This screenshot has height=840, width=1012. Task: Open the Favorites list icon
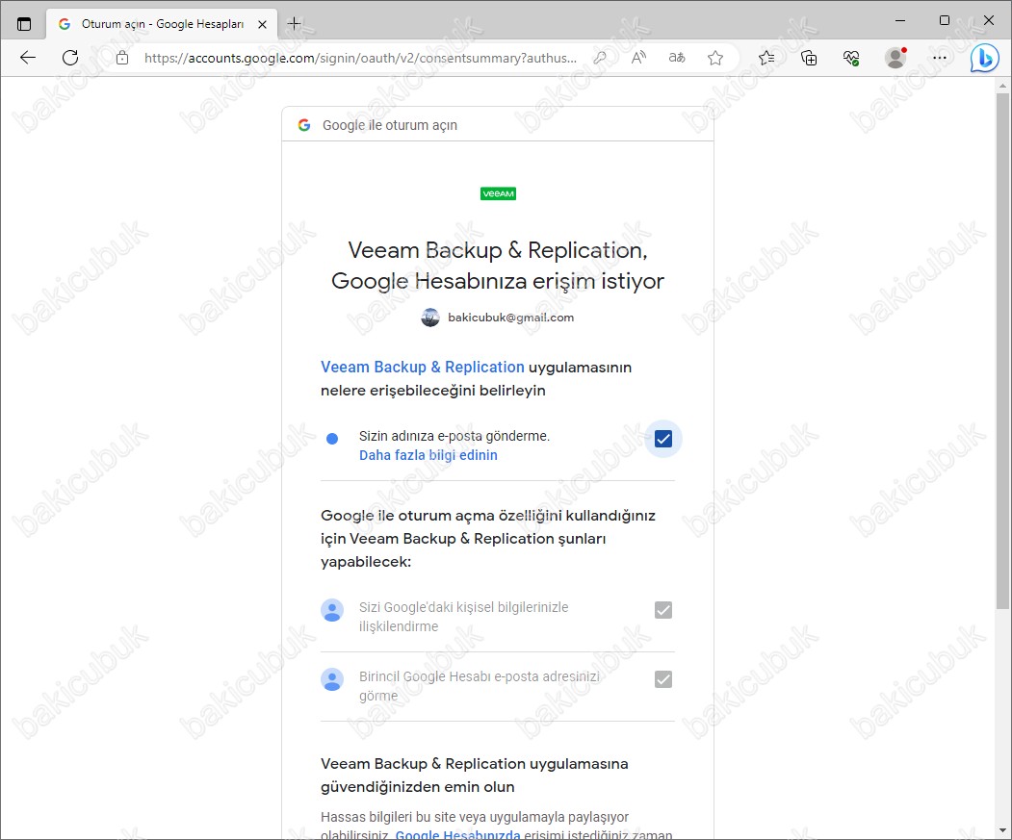click(x=766, y=58)
